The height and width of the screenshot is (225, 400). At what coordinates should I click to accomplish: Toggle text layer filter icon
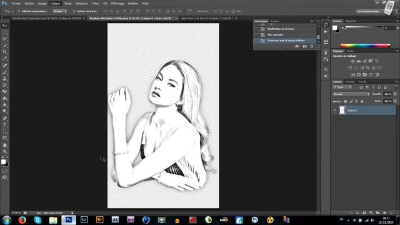373,87
